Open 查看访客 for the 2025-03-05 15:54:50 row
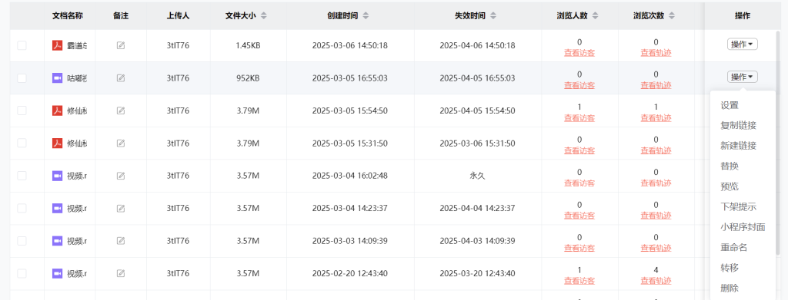The height and width of the screenshot is (300, 788). pyautogui.click(x=579, y=118)
